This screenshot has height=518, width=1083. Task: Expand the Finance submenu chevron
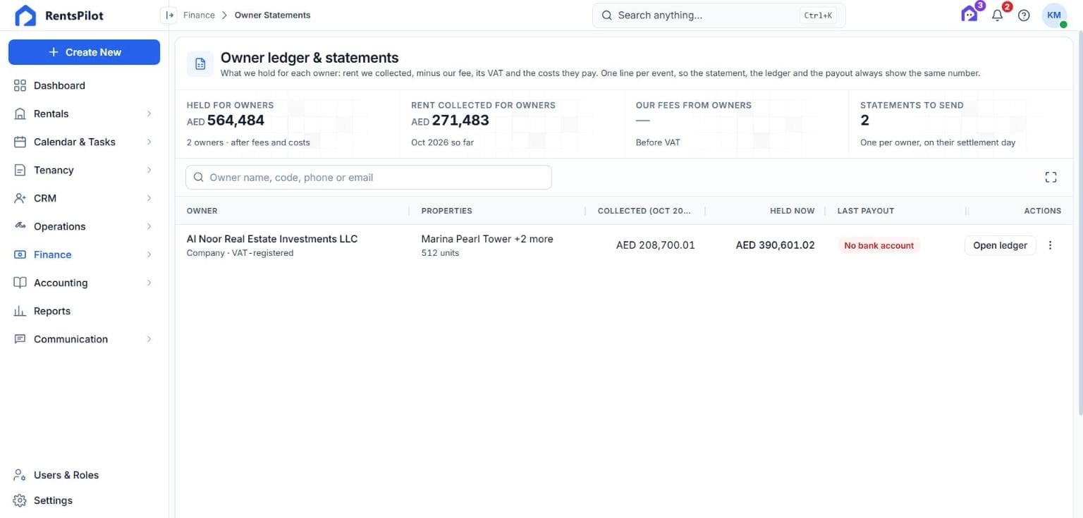(149, 254)
